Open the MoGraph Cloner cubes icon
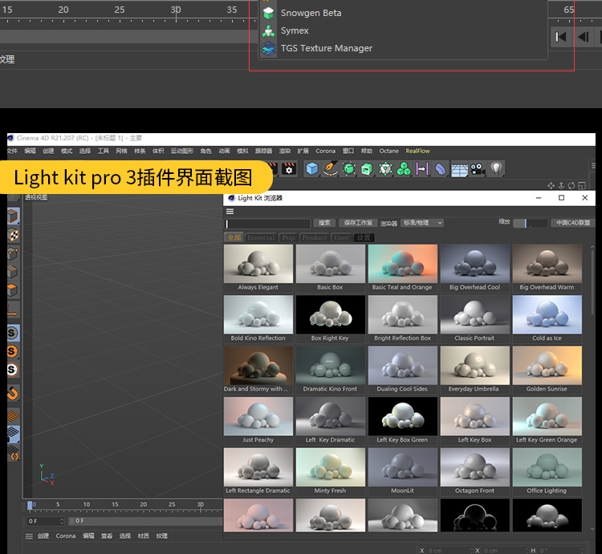Screen dimensions: 602x554 (x=404, y=168)
